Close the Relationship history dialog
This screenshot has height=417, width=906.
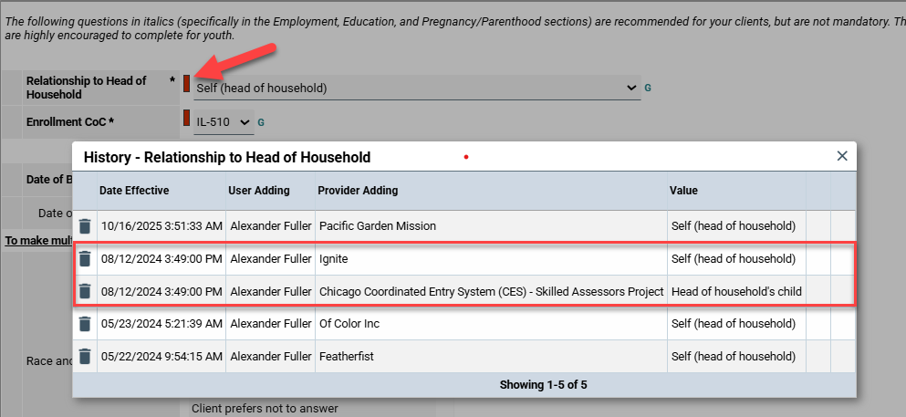tap(842, 156)
